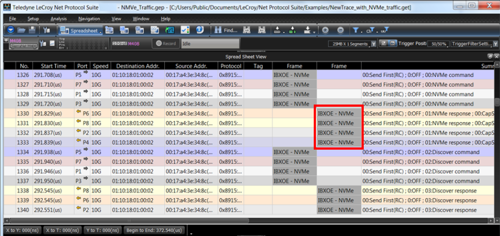Click the blue circular info icon
The image size is (500, 236).
(200, 30)
